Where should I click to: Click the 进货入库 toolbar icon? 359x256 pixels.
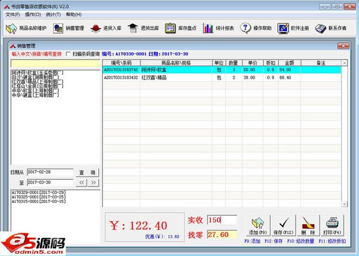pyautogui.click(x=106, y=28)
